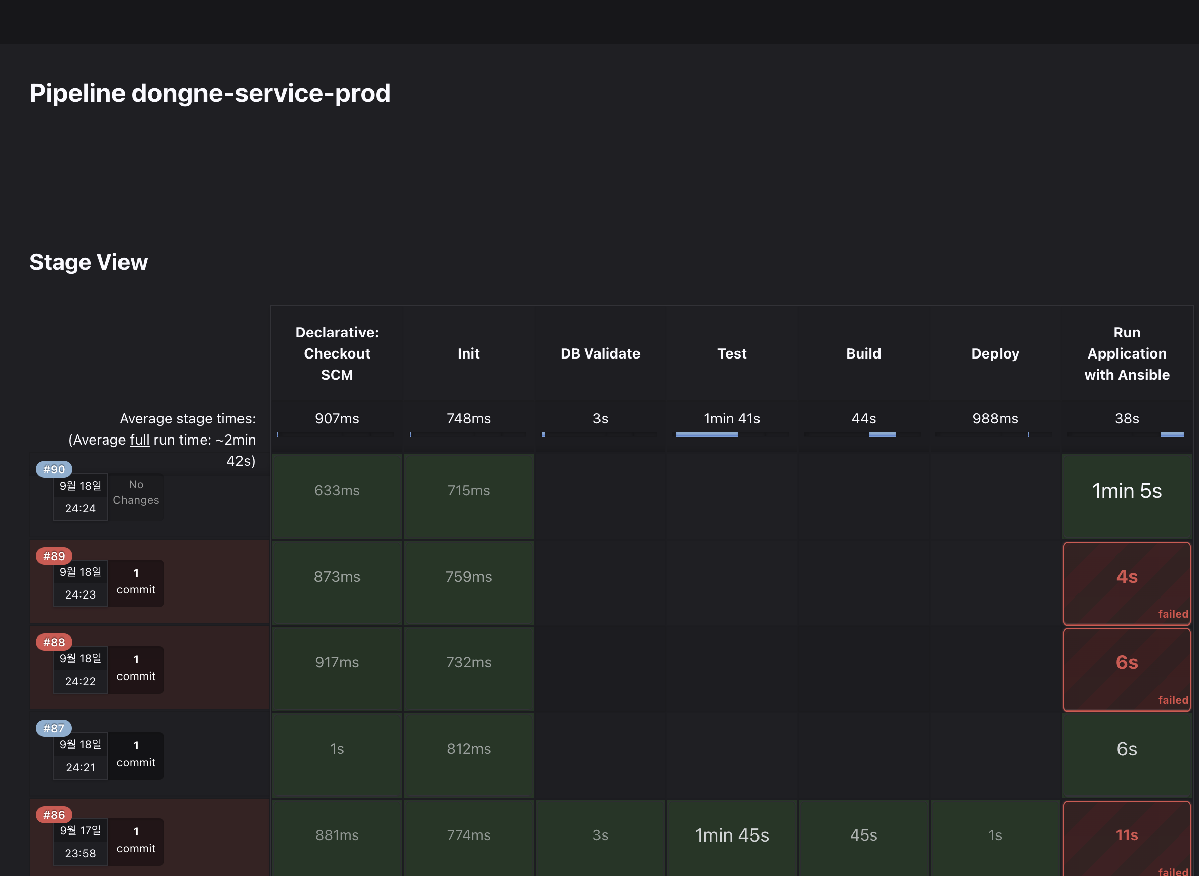Click the Build stage average time bar
Screen dimensions: 1199x876
(x=882, y=435)
